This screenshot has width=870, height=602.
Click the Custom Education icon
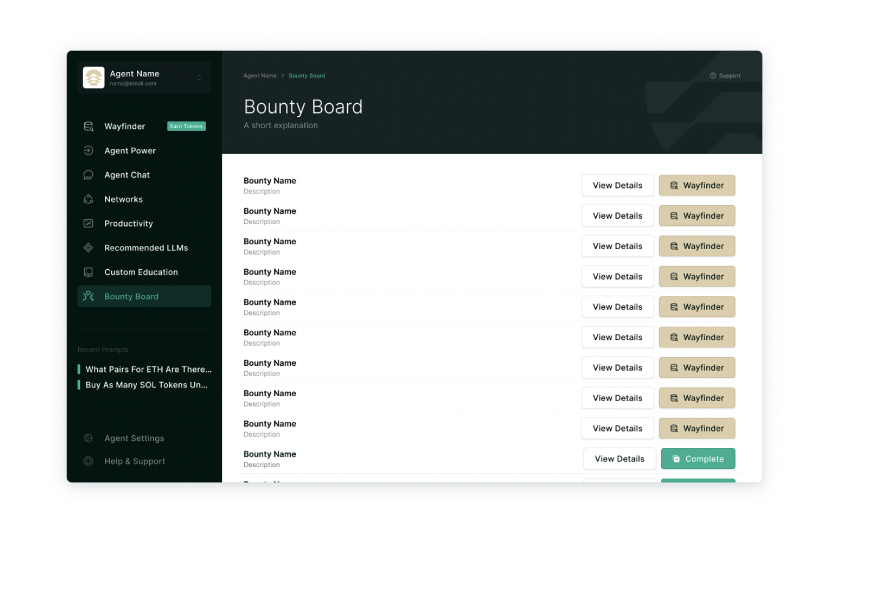[89, 272]
